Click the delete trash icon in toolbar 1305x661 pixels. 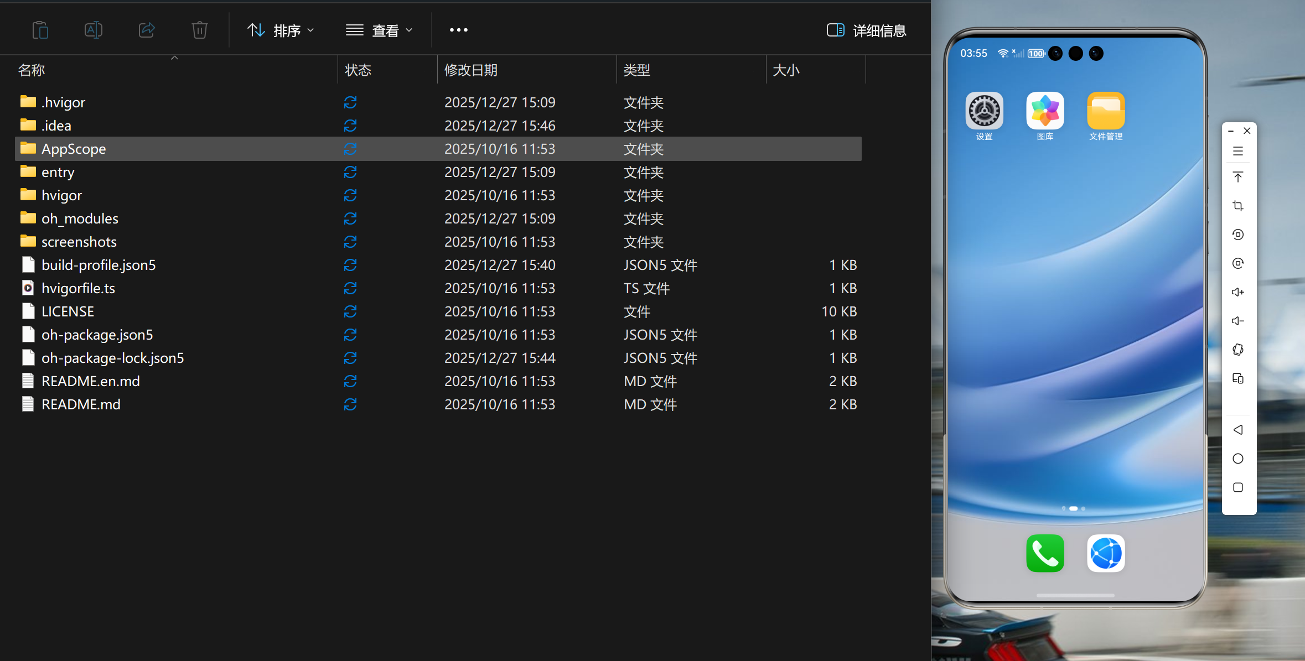[199, 30]
